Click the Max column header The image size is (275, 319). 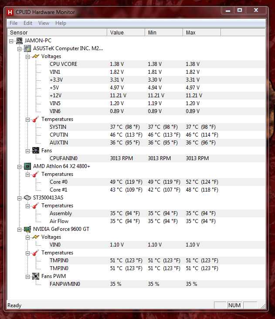(202, 33)
